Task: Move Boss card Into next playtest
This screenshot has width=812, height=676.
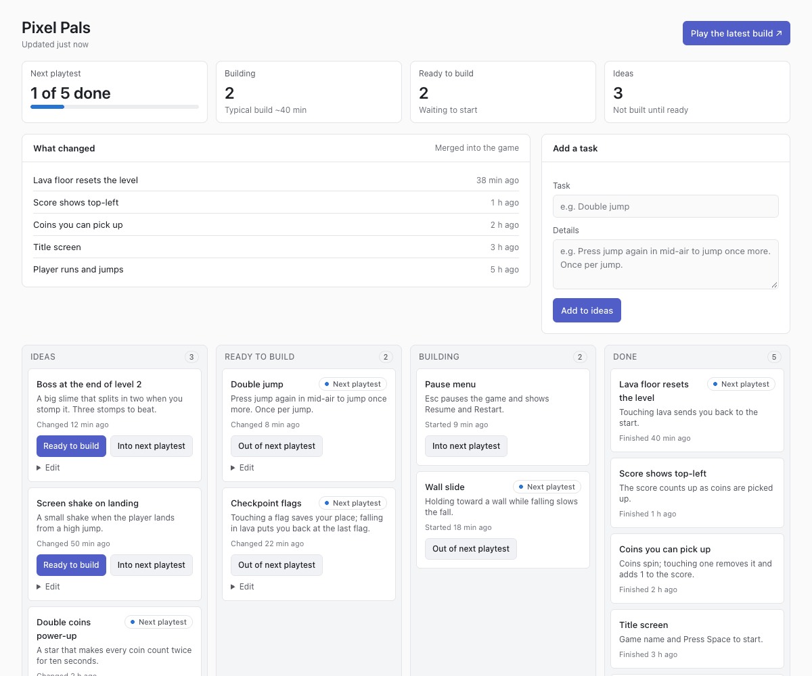Action: [152, 446]
